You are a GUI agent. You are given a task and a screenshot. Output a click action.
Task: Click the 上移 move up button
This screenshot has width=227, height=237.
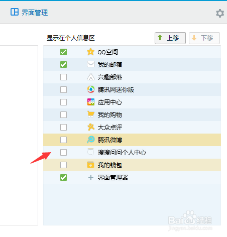point(170,38)
